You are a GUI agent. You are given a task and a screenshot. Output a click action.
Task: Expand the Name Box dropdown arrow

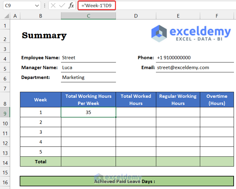37,6
